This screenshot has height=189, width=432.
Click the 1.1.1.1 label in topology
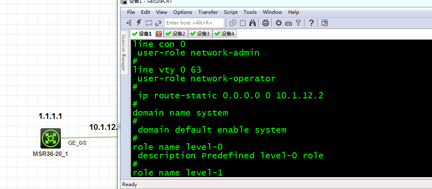[50, 116]
